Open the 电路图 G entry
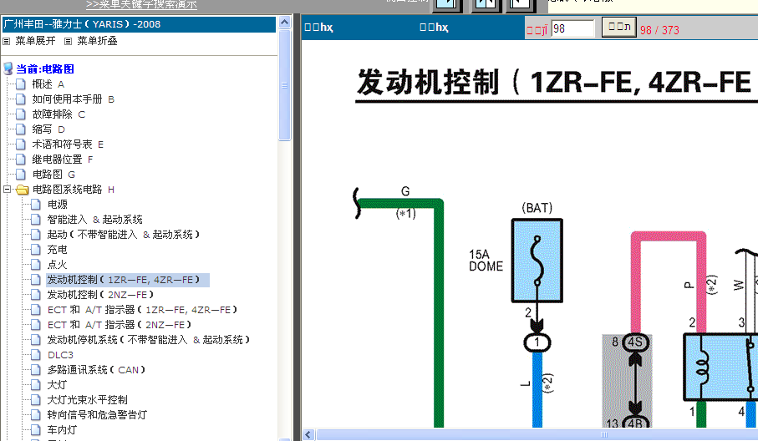Image resolution: width=758 pixels, height=441 pixels. pyautogui.click(x=53, y=175)
